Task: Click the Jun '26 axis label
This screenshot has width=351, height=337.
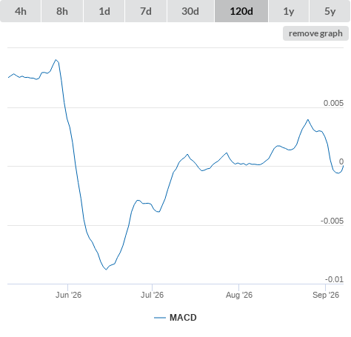Action: tap(68, 295)
